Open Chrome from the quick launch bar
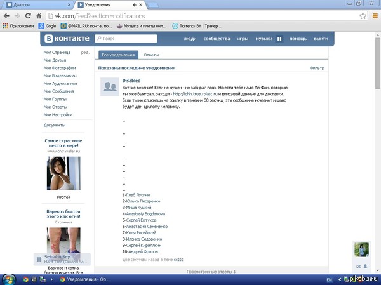Screen dimensions: 381x285 click(25, 279)
